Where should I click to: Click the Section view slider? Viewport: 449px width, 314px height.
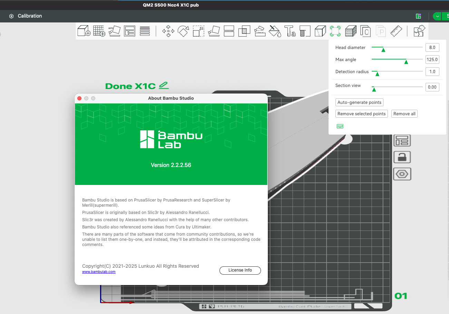click(397, 87)
